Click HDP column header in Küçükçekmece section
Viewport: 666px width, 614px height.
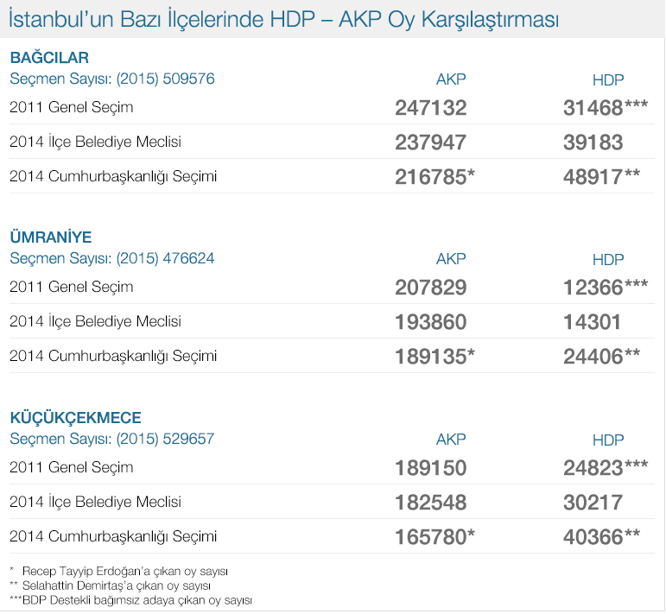click(x=608, y=440)
